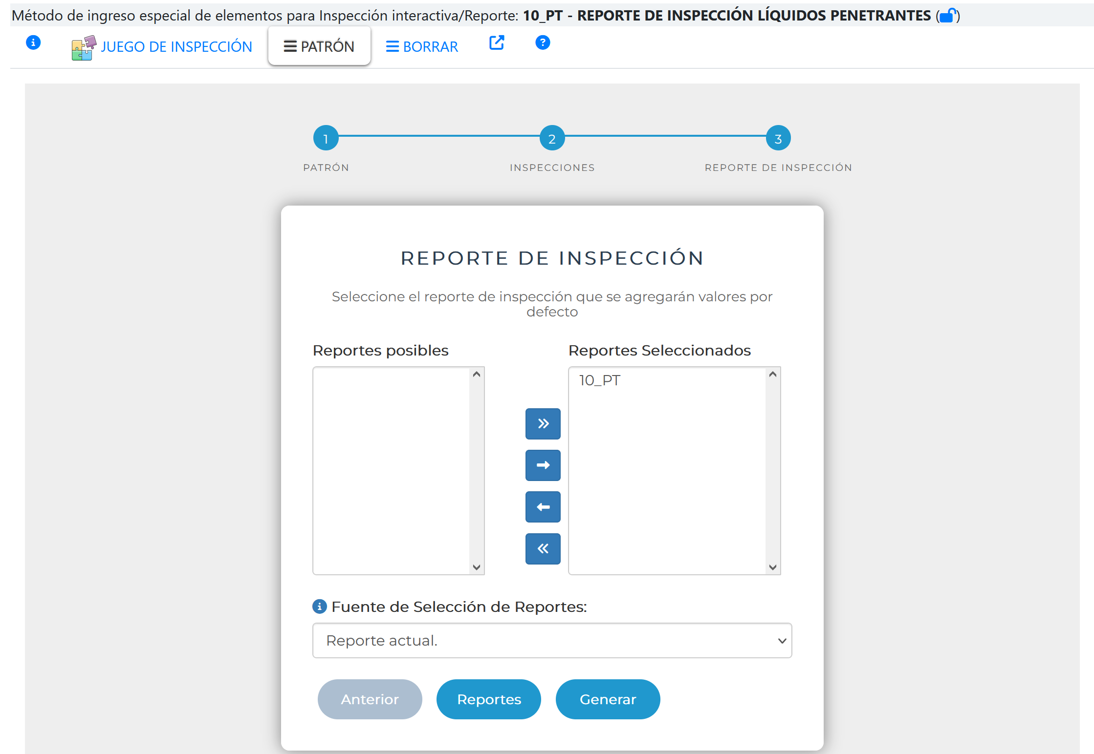Jump to step 1 Patrón circle
Viewport: 1094px width, 754px height.
coord(326,139)
